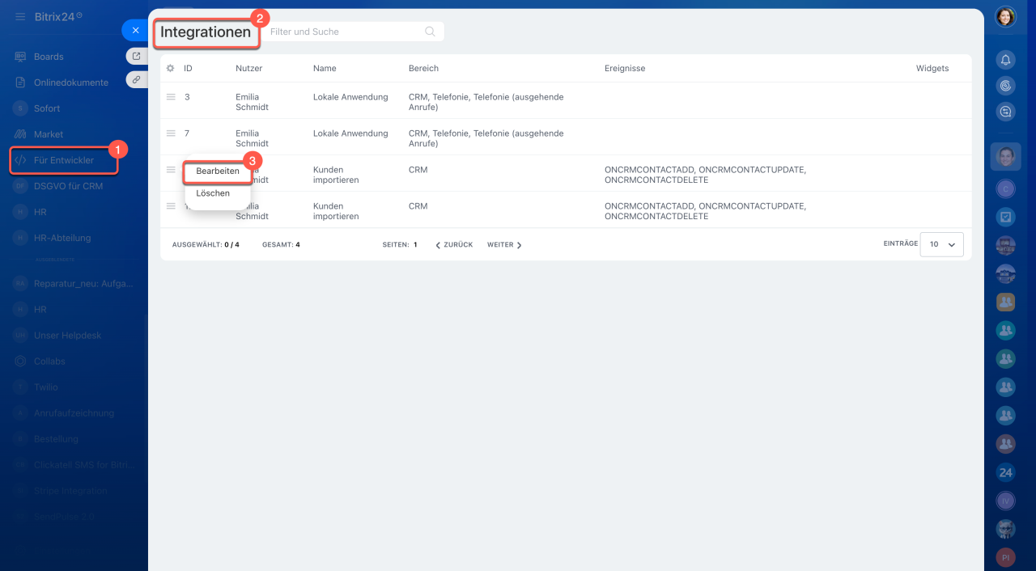
Task: Sort table by ID column header
Action: click(188, 69)
